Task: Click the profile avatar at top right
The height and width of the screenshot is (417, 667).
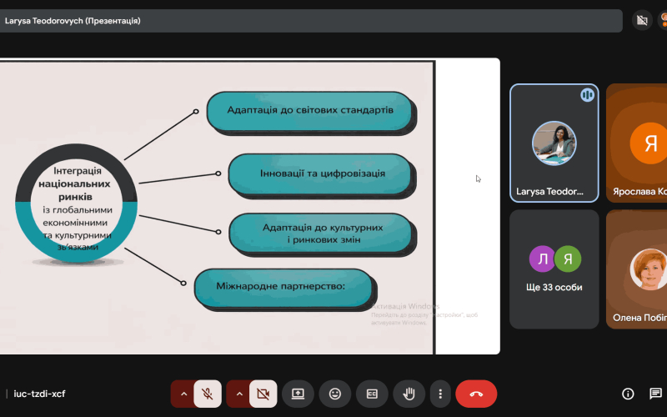Action: 663,21
